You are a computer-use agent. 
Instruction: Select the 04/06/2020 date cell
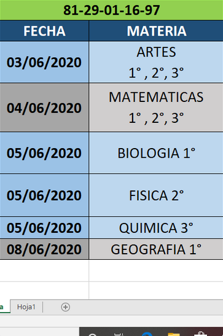[44, 107]
